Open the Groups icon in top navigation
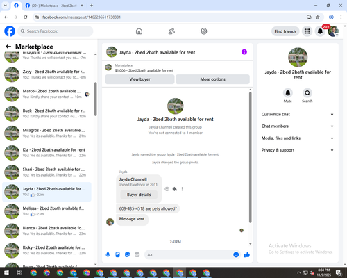Image resolution: width=347 pixels, height=278 pixels. click(204, 31)
